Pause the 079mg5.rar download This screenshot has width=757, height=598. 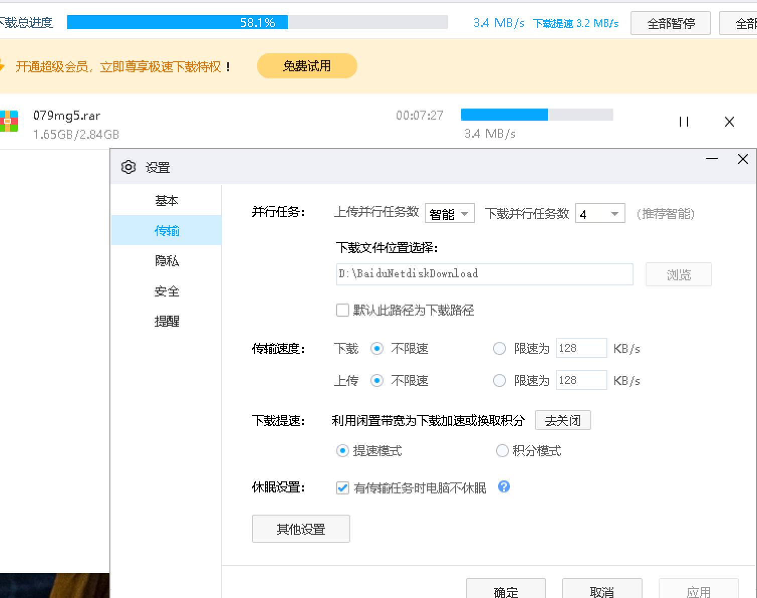click(x=684, y=122)
